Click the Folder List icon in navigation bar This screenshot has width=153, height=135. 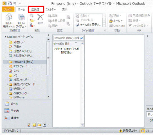[x=39, y=125]
